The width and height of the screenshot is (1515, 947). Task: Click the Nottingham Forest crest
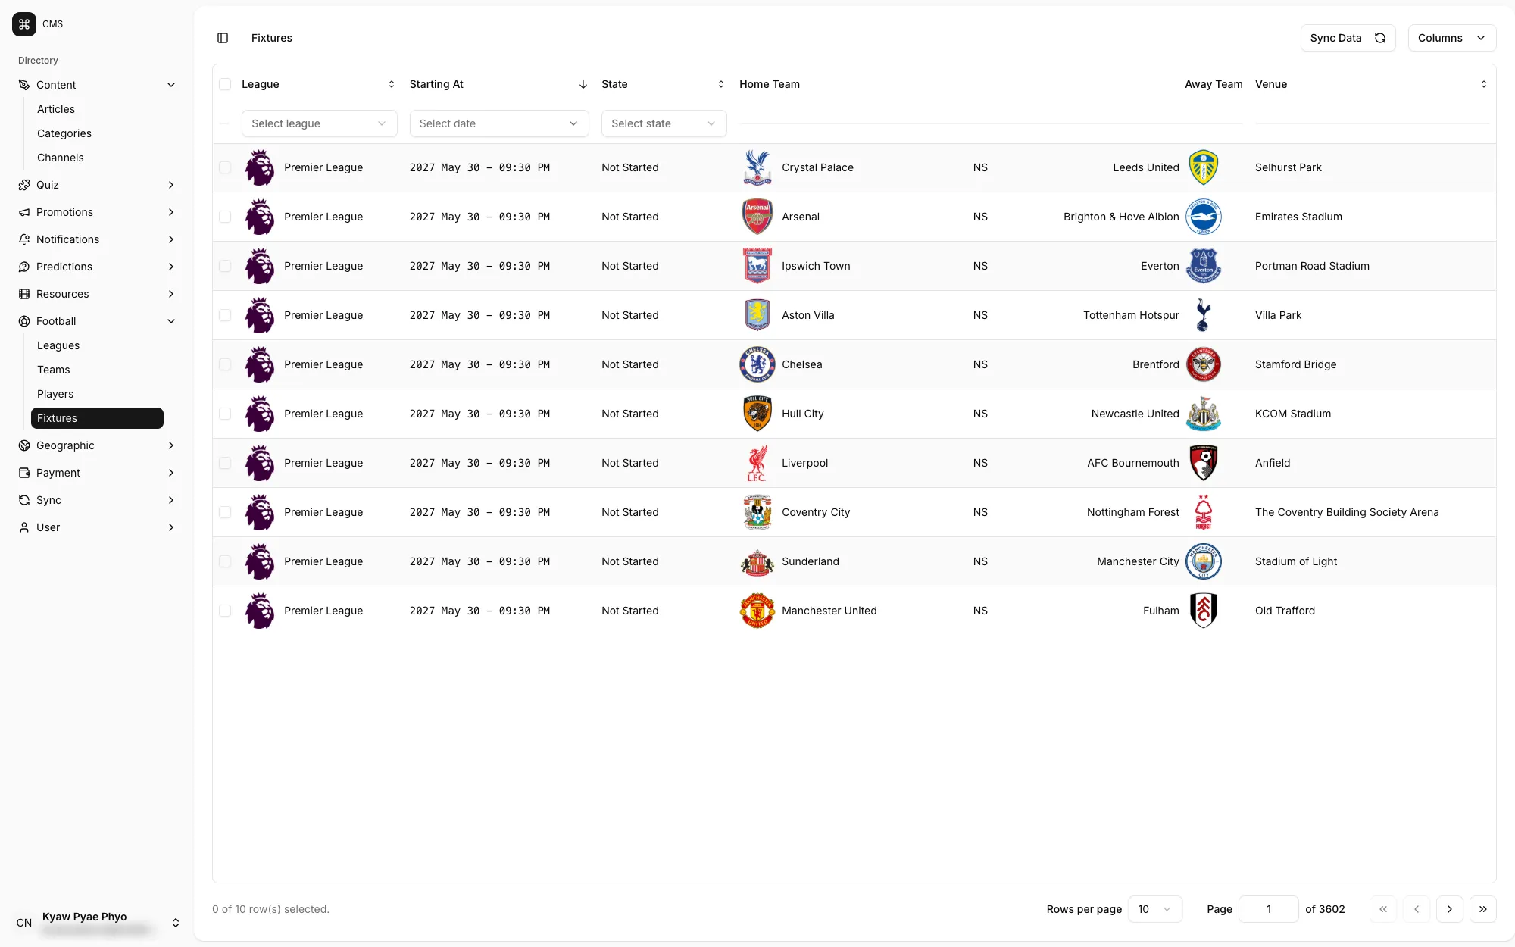(1203, 512)
